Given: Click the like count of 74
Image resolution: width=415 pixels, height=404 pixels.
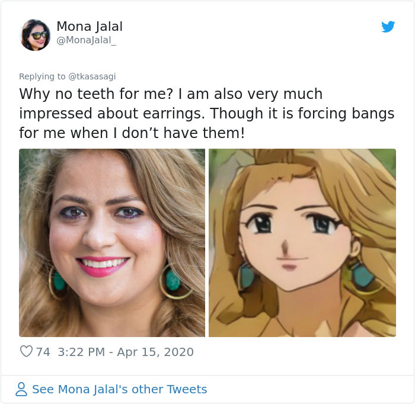Looking at the screenshot, I should [43, 352].
